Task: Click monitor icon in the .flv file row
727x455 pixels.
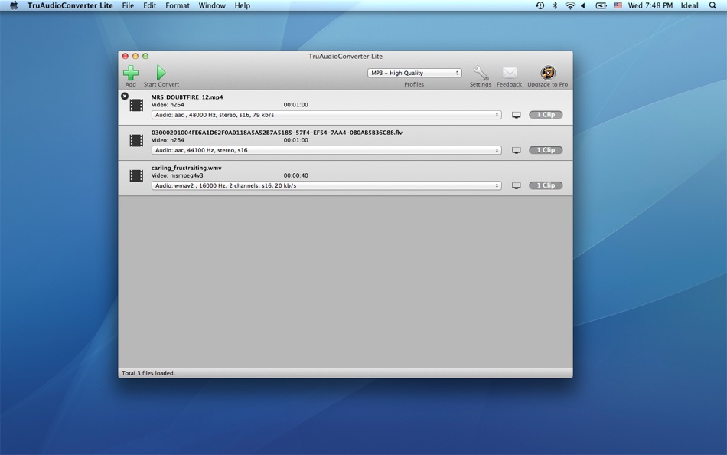Action: pyautogui.click(x=516, y=150)
